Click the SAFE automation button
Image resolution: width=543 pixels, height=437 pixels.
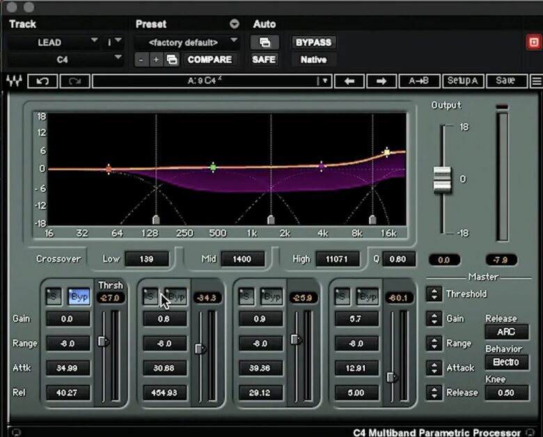click(x=264, y=60)
